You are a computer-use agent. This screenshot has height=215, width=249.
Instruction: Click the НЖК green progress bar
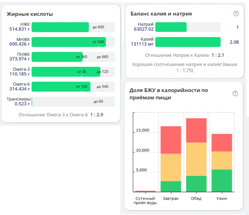point(60,27)
